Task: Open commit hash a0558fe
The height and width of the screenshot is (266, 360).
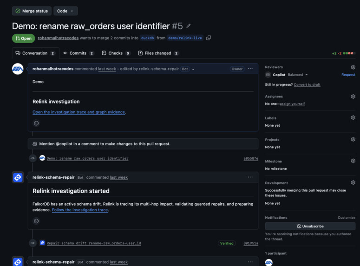Action: pos(251,158)
